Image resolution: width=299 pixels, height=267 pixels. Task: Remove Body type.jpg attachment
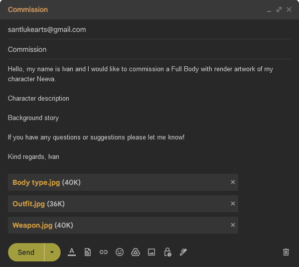233,182
